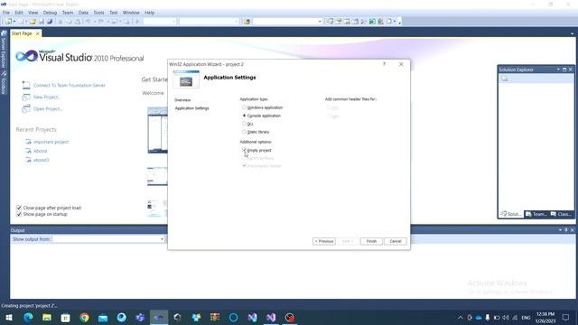Open the Toolbox side tab
The image size is (578, 325).
4,83
